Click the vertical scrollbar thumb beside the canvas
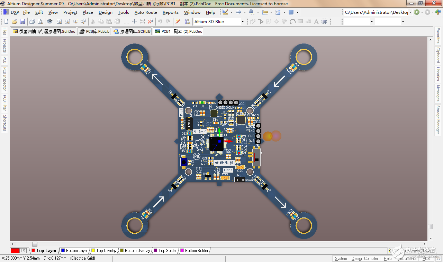This screenshot has height=262, width=443. (x=430, y=226)
